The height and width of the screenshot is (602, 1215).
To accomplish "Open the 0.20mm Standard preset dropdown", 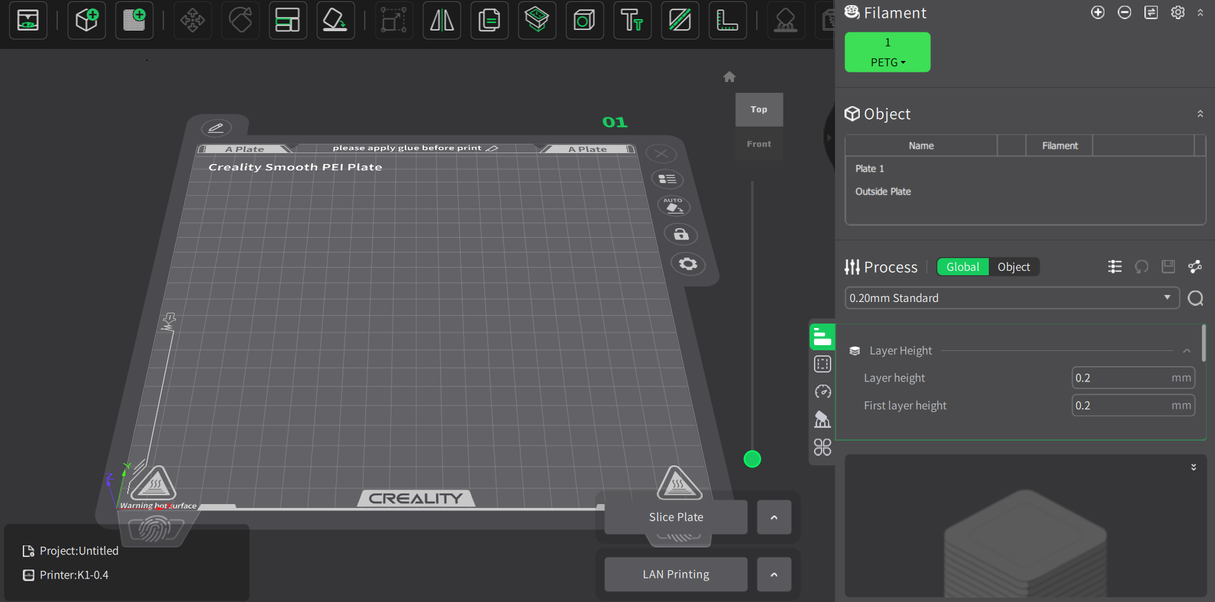I will pos(1012,298).
